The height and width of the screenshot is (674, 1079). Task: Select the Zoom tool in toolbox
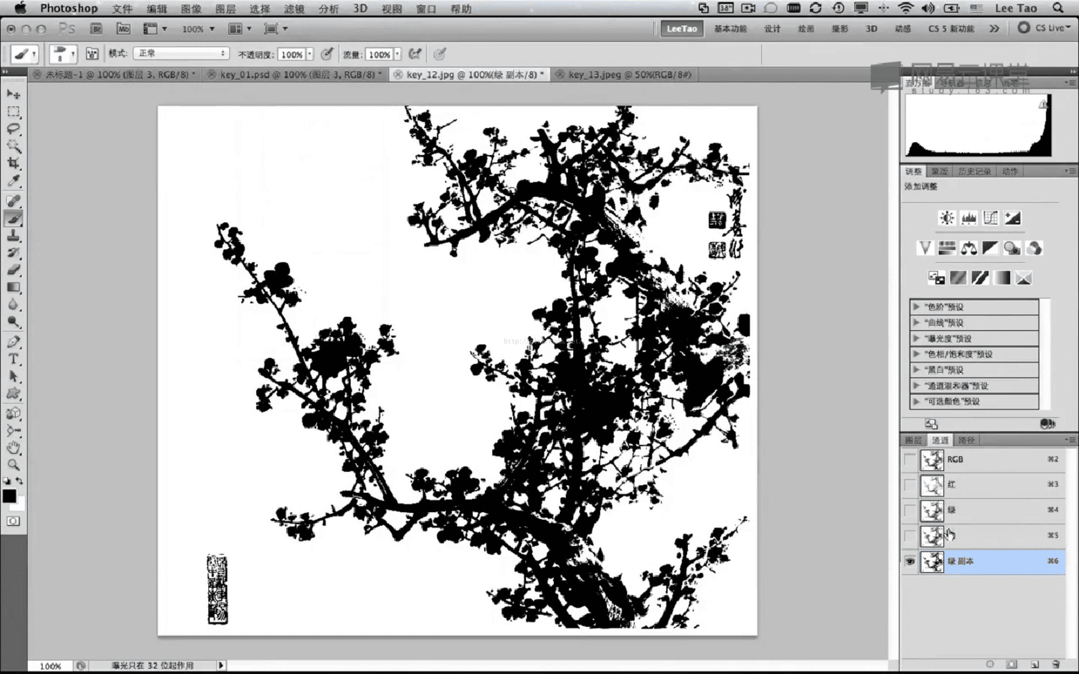13,465
